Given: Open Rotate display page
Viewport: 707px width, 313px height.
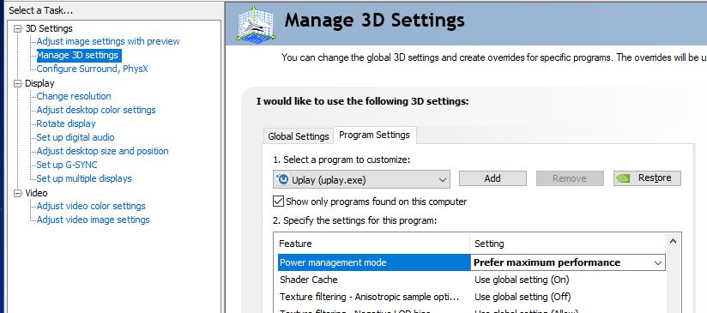Looking at the screenshot, I should click(x=66, y=123).
